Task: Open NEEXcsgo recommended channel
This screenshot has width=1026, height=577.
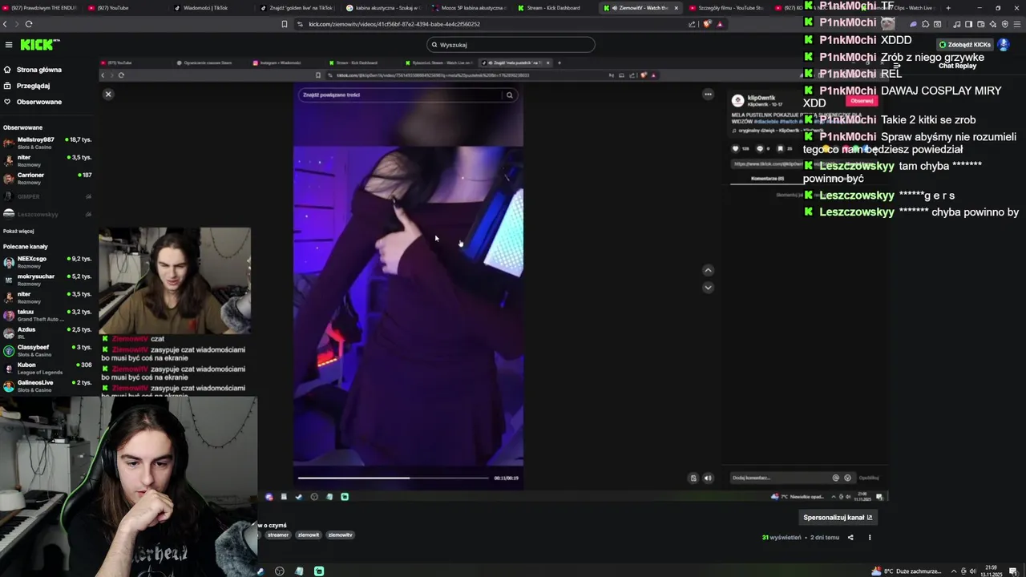Action: (46, 262)
